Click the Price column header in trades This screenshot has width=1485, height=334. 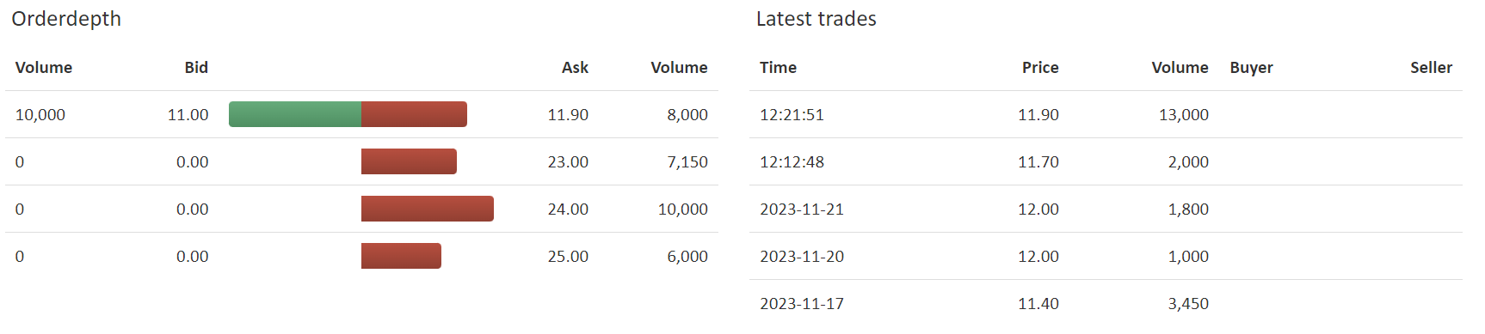[x=1040, y=67]
